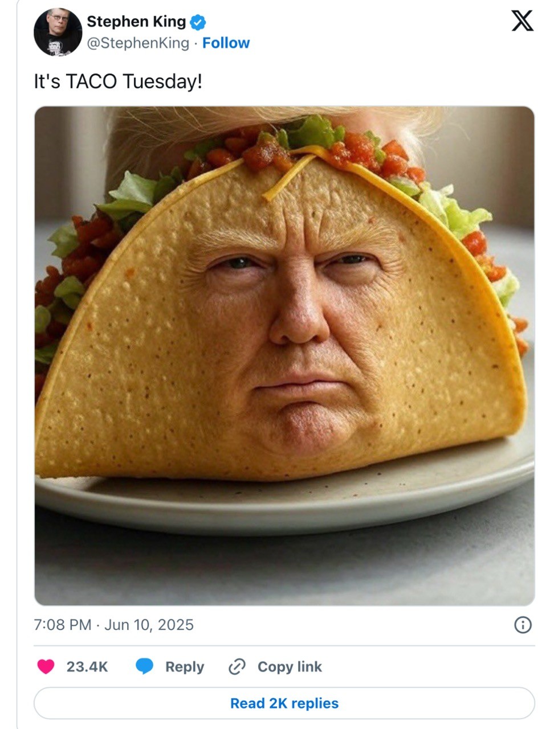Like the post with the heart icon
546x729 pixels.
coord(46,666)
